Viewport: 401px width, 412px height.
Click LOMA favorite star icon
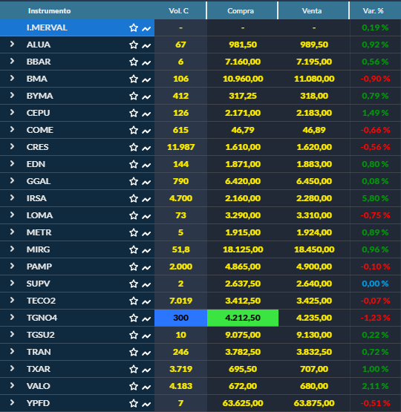(x=134, y=216)
